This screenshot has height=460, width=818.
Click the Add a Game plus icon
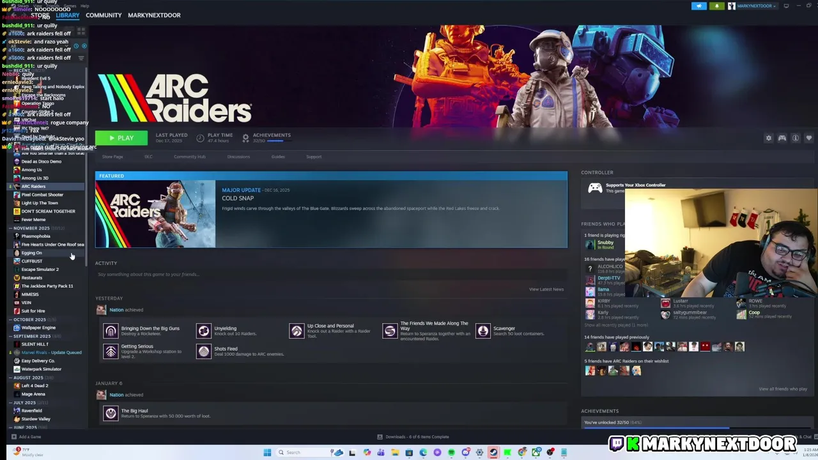[x=13, y=437]
